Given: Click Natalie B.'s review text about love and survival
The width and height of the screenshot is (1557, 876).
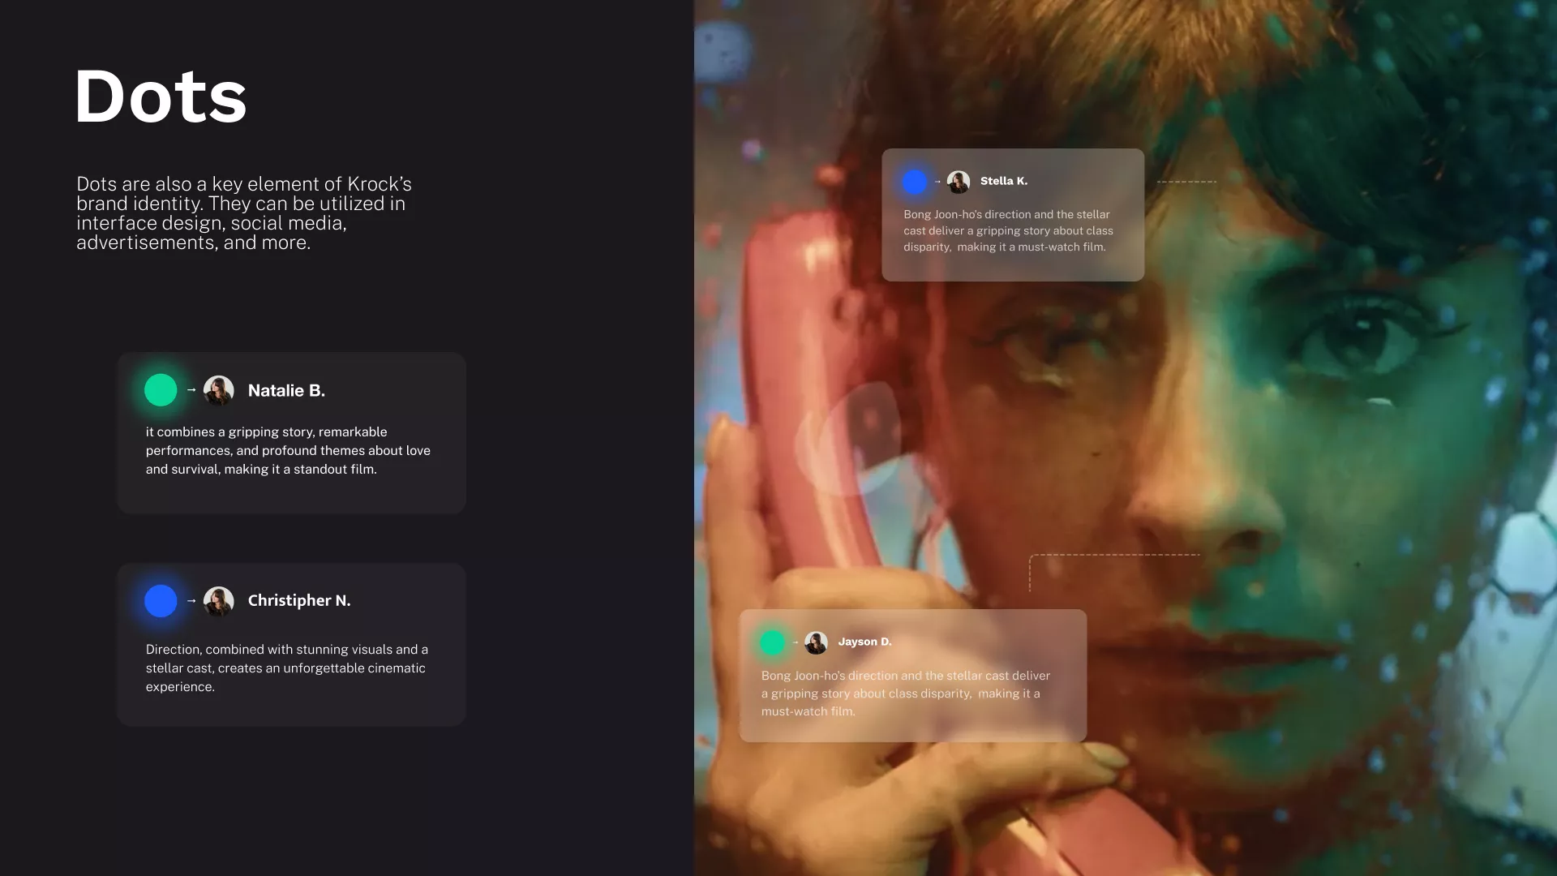Looking at the screenshot, I should click(288, 451).
